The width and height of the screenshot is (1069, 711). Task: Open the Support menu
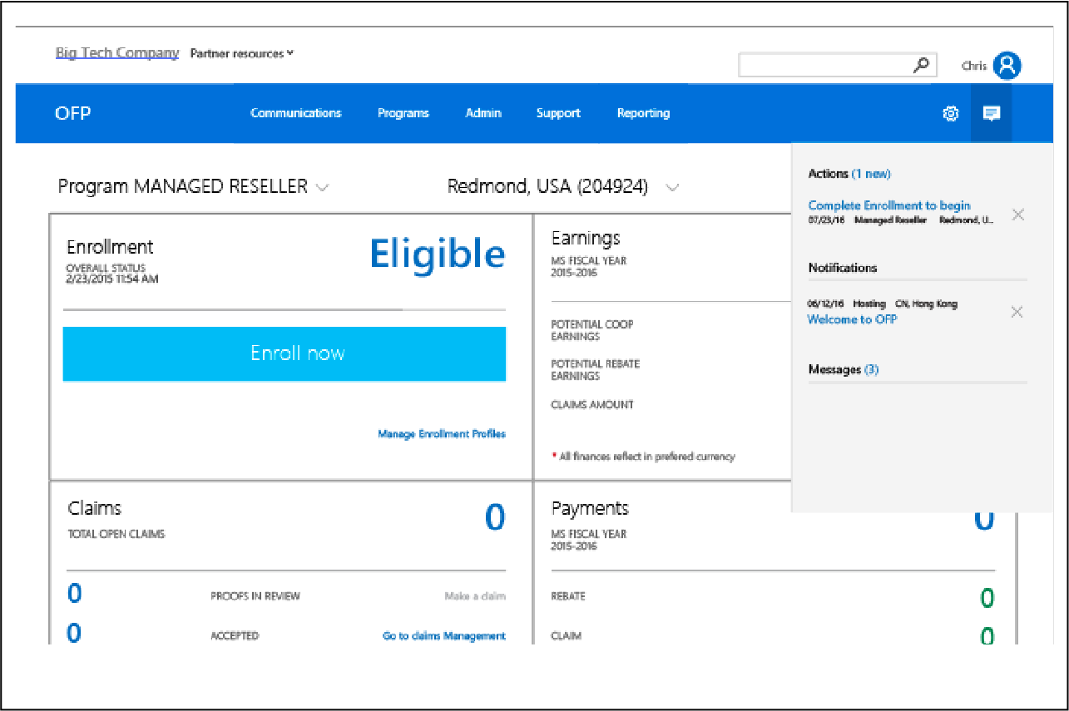pos(558,113)
